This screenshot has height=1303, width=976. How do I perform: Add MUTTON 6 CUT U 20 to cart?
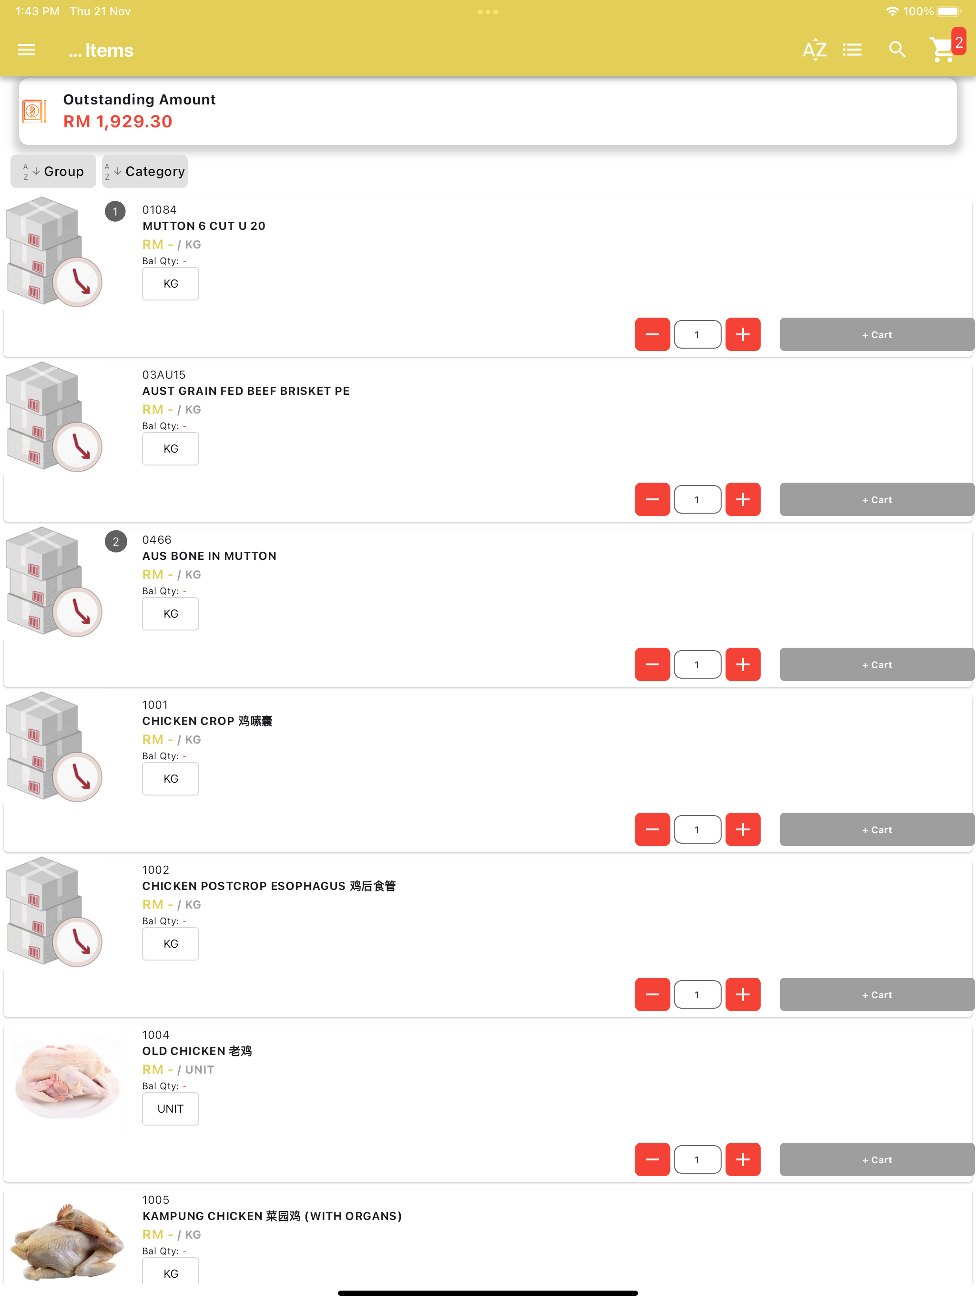coord(877,335)
